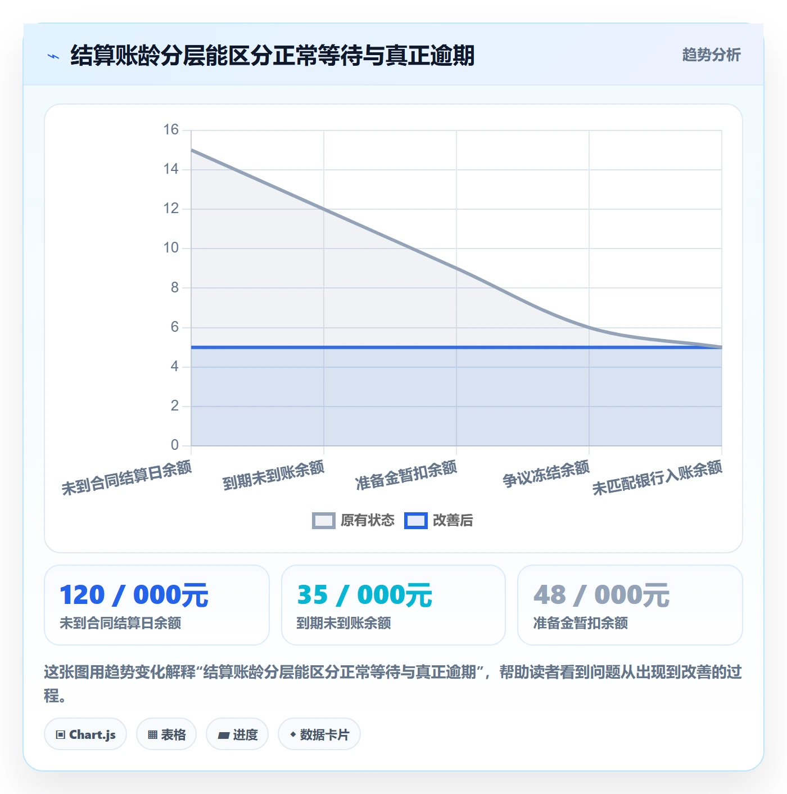Screen dimensions: 787x794
Task: Click the title 结算账龄分层能区分正常等待与真正逾期
Action: pos(273,56)
